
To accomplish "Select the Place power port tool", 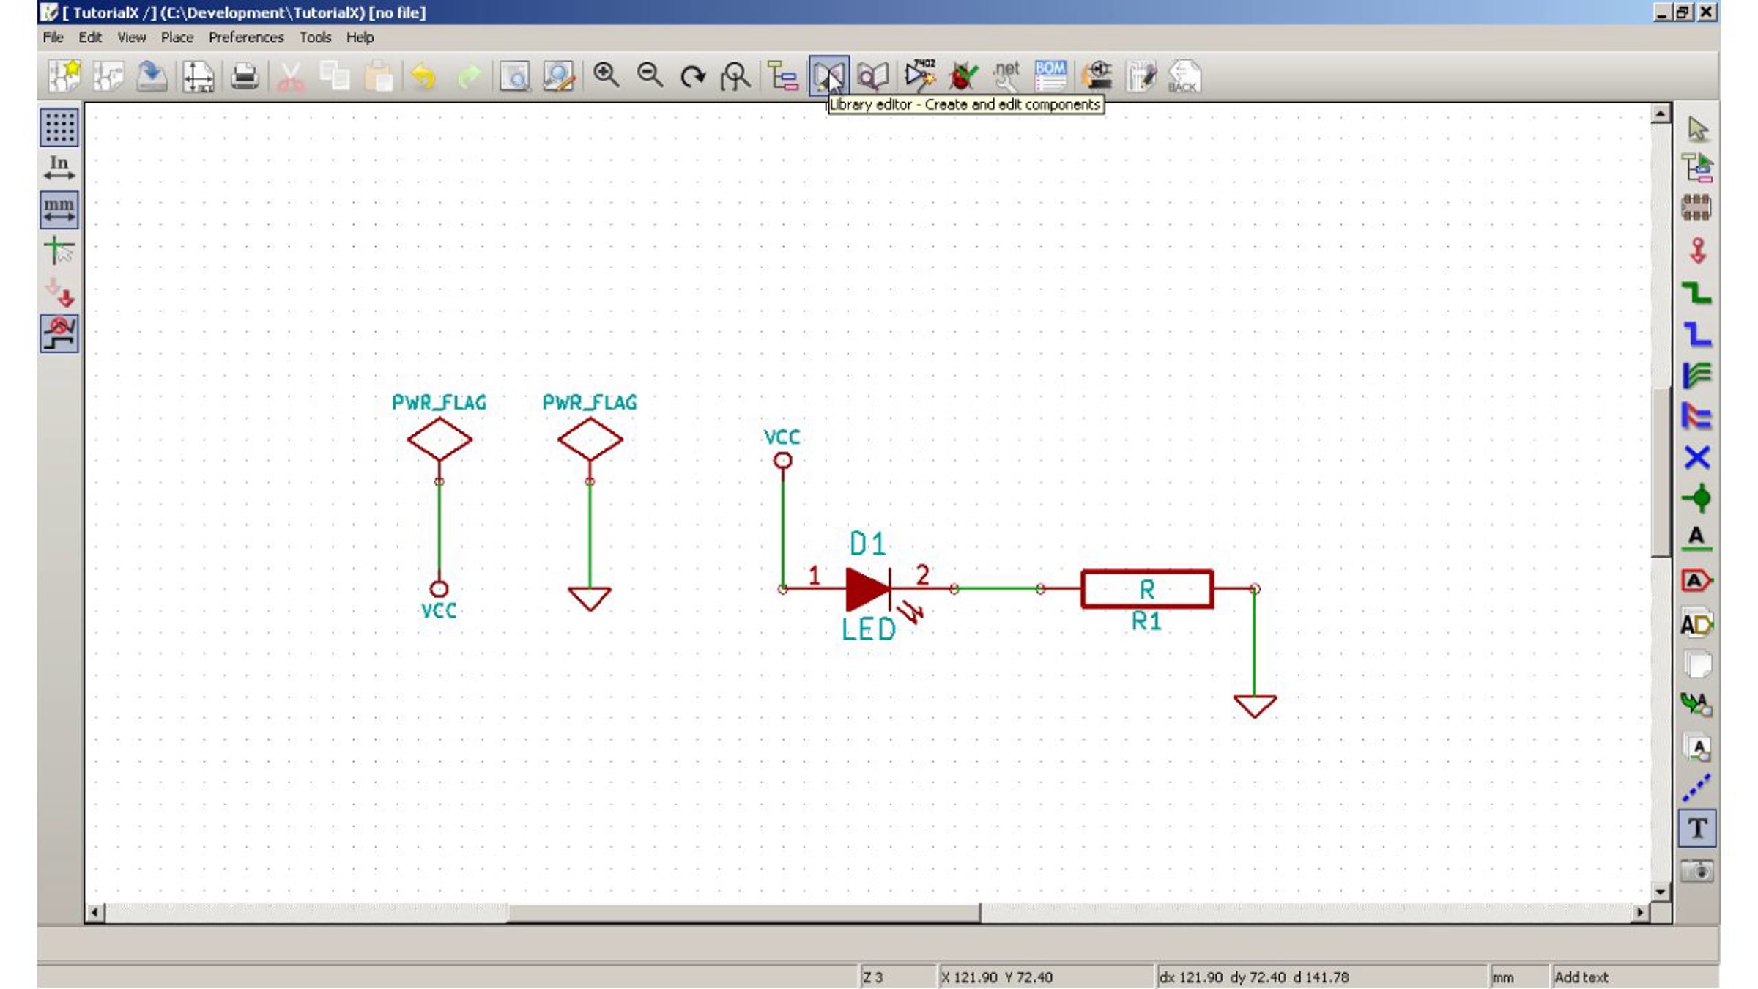I will (1696, 251).
